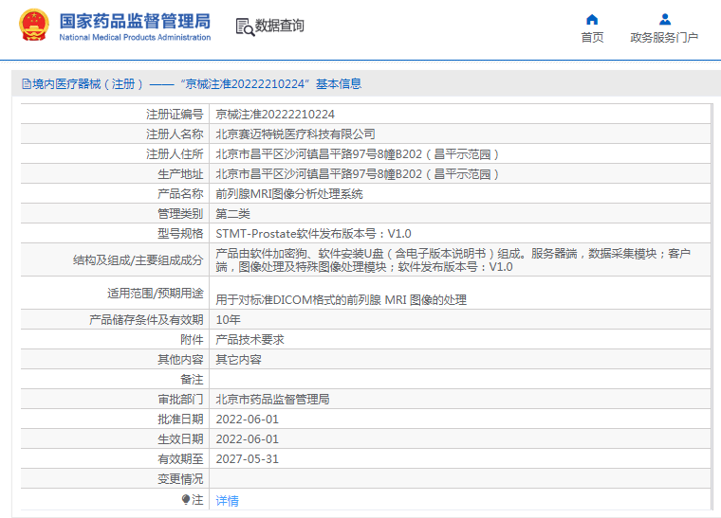Select registration number 京械注准20222210224 cell
This screenshot has width=721, height=518.
[275, 115]
